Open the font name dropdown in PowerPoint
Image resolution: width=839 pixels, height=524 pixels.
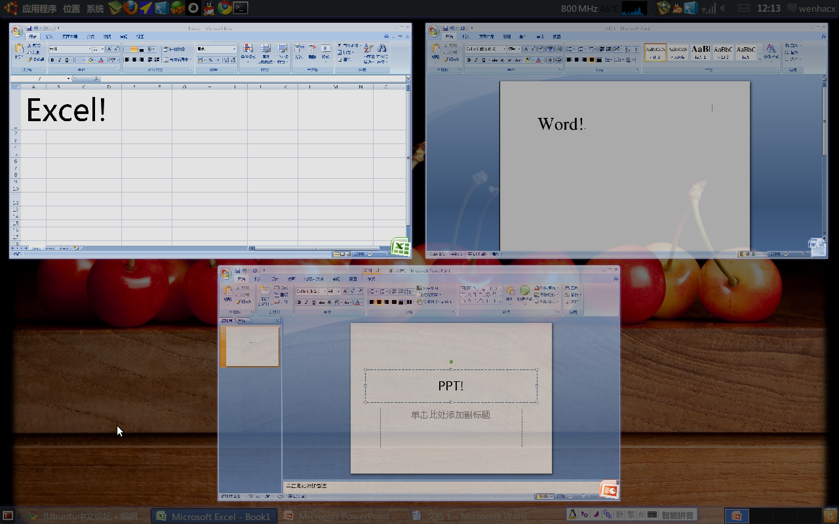325,291
